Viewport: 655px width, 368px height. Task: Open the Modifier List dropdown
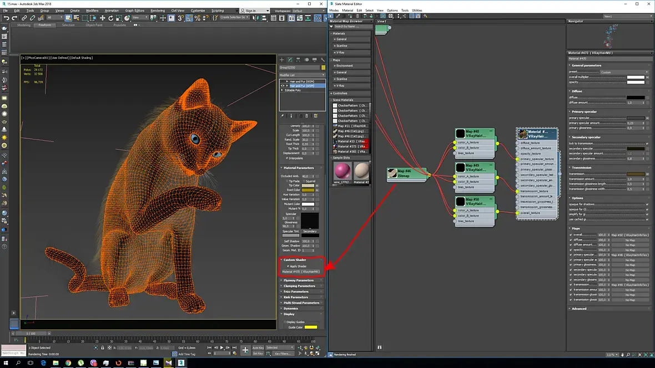coord(302,75)
